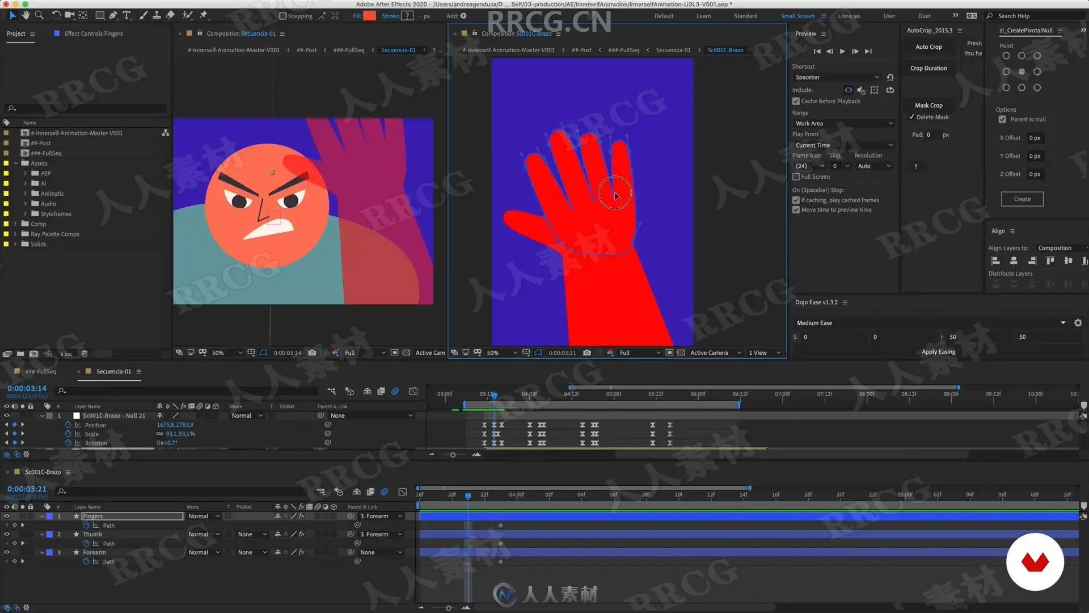Select the Clone Stamp tool
This screenshot has width=1089, height=613.
click(157, 15)
